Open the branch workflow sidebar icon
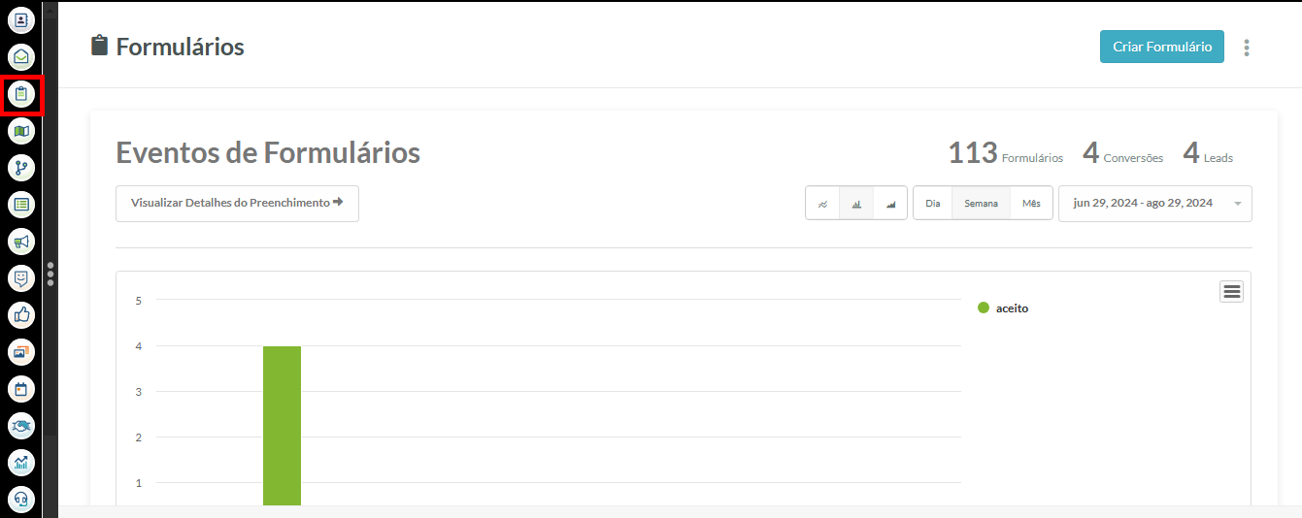The height and width of the screenshot is (518, 1302). [x=21, y=168]
